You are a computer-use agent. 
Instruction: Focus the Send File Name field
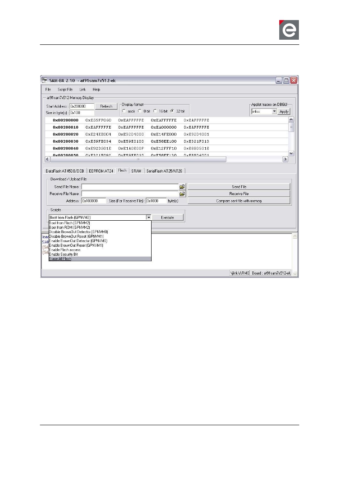(x=130, y=187)
